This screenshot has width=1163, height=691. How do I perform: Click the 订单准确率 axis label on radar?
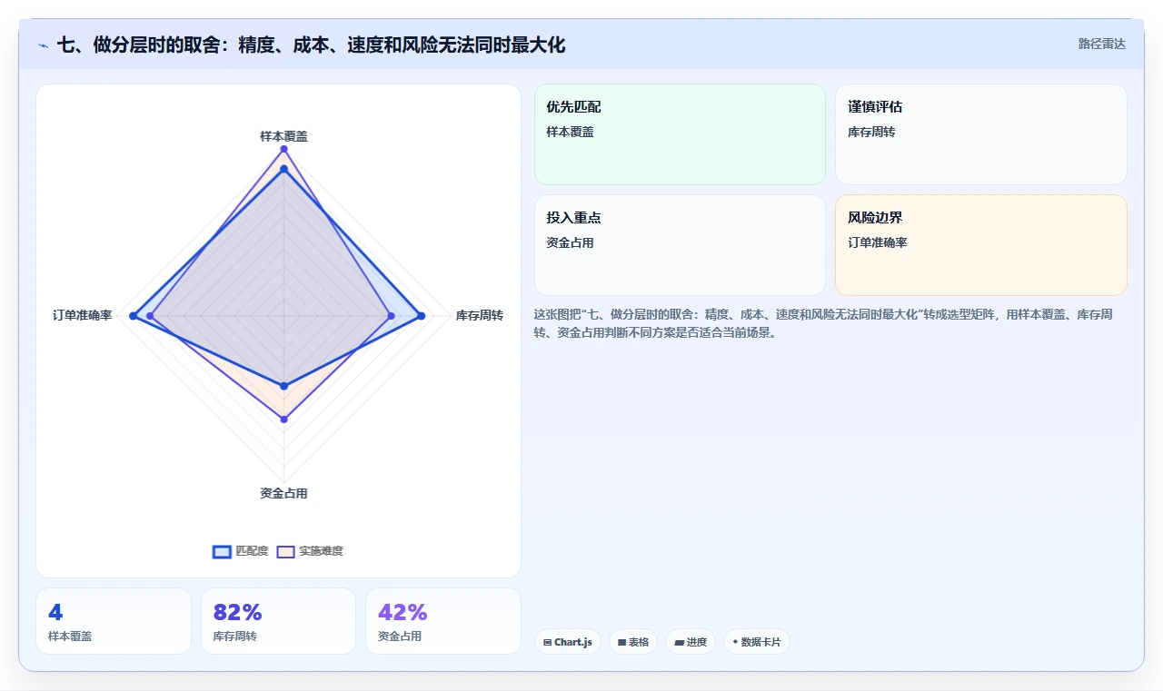(x=83, y=315)
